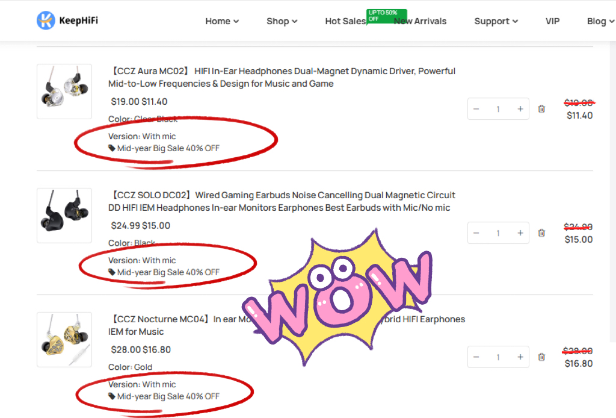Click quantity field for CCZ Nocturne MC04
Screen dimensions: 616x418
[498, 357]
